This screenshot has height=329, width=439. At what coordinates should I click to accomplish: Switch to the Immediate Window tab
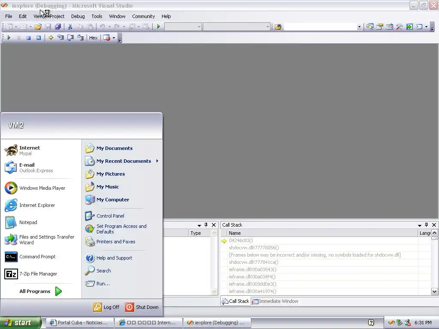click(275, 301)
